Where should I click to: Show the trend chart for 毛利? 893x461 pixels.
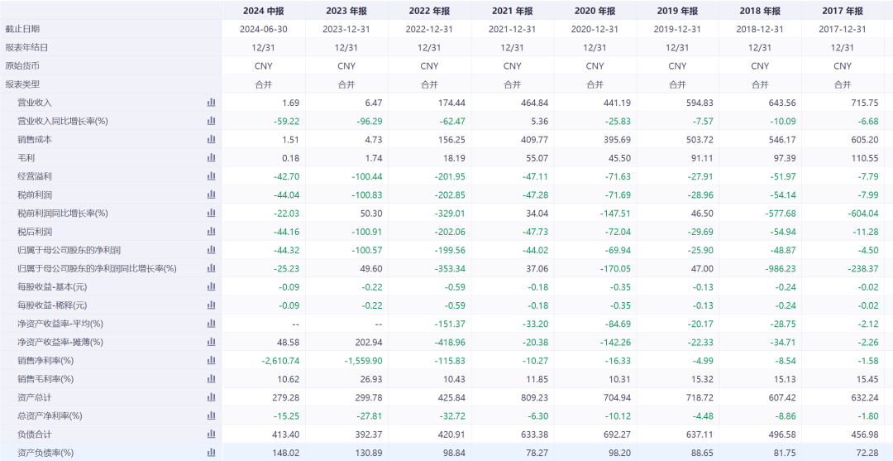point(211,157)
